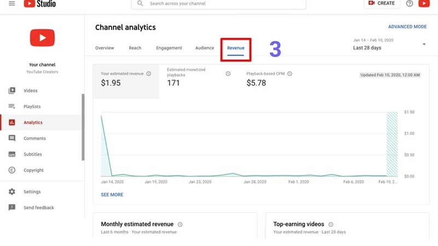The image size is (438, 246).
Task: Click the search magnifier icon
Action: [140, 3]
